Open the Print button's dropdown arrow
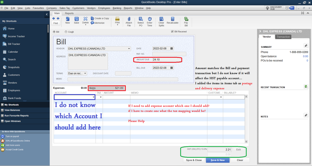The width and height of the screenshot is (312, 166). pyautogui.click(x=117, y=25)
